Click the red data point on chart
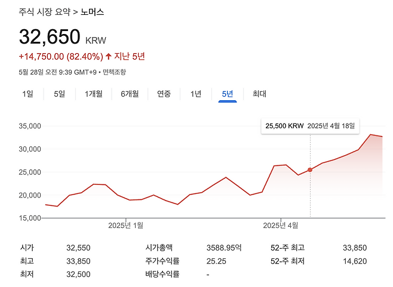The image size is (393, 287). point(309,170)
